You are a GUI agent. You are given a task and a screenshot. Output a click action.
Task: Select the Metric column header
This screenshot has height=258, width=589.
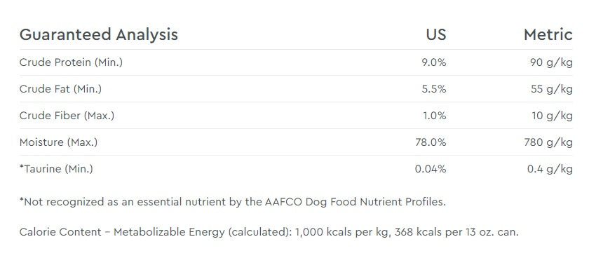click(x=548, y=34)
